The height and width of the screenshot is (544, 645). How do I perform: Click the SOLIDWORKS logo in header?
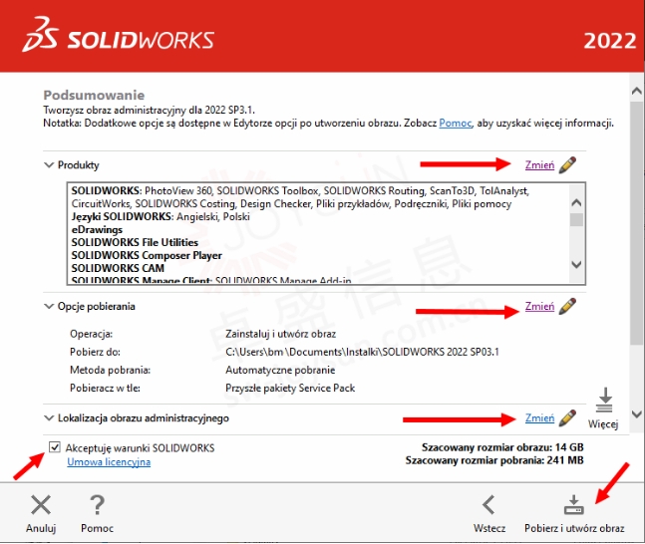coord(118,35)
